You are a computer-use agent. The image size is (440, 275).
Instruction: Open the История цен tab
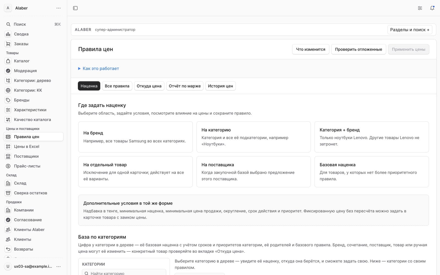coord(221,86)
